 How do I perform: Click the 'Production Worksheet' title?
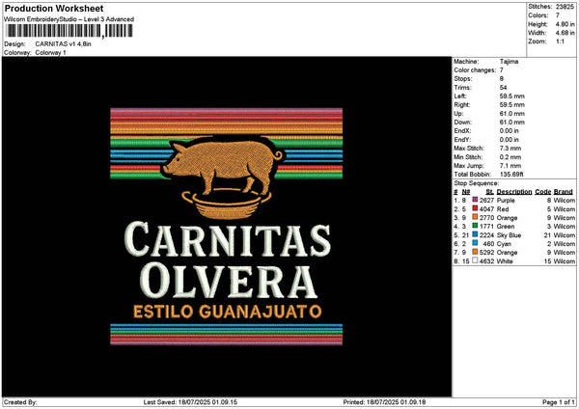pyautogui.click(x=54, y=8)
